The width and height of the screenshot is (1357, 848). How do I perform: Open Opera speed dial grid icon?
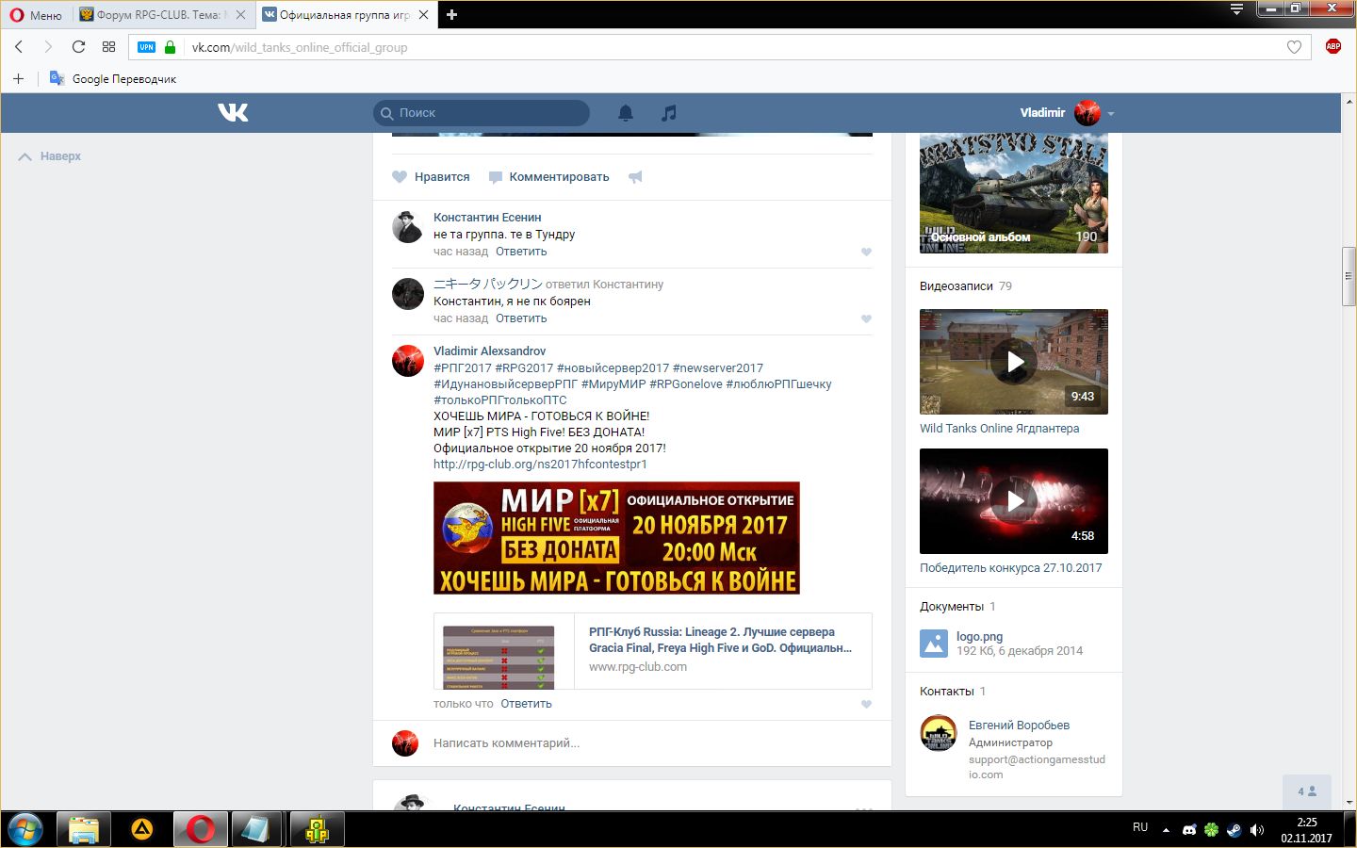(x=108, y=47)
